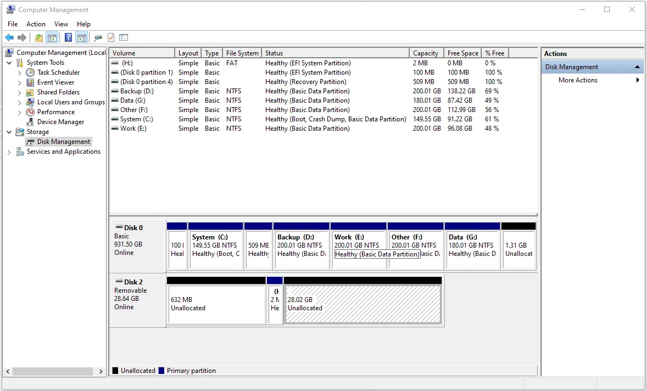
Task: Click the blue Primary partition legend swatch
Action: point(161,371)
